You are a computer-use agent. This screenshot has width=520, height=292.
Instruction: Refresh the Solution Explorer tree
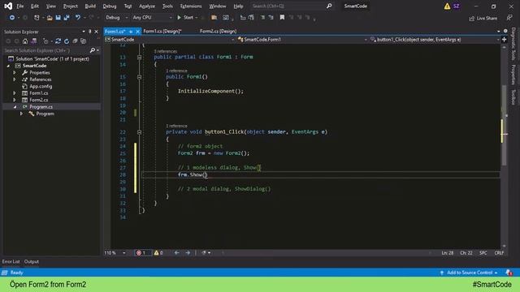point(67,41)
